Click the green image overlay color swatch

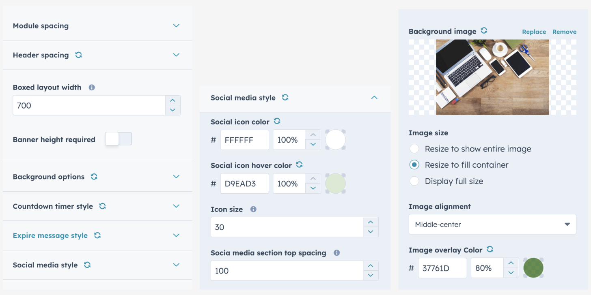tap(533, 268)
